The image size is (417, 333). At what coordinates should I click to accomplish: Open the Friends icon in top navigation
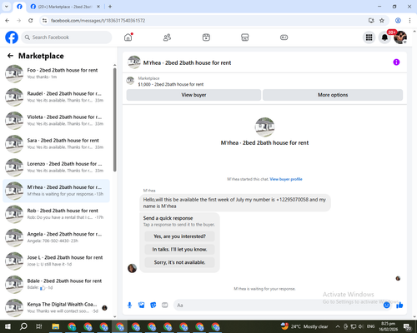tap(167, 37)
